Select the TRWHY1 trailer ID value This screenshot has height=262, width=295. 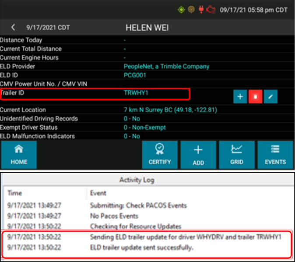coord(135,93)
